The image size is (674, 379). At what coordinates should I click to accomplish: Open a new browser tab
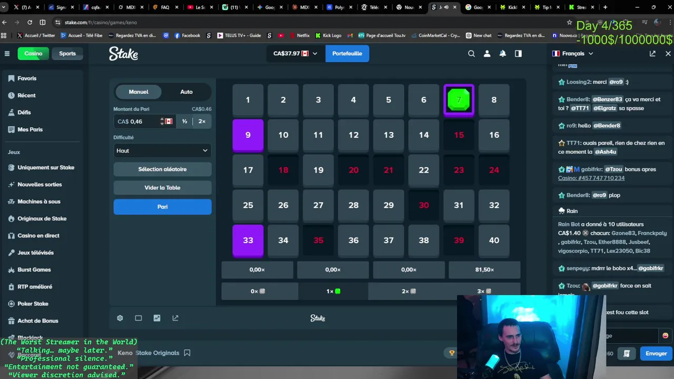(x=605, y=7)
